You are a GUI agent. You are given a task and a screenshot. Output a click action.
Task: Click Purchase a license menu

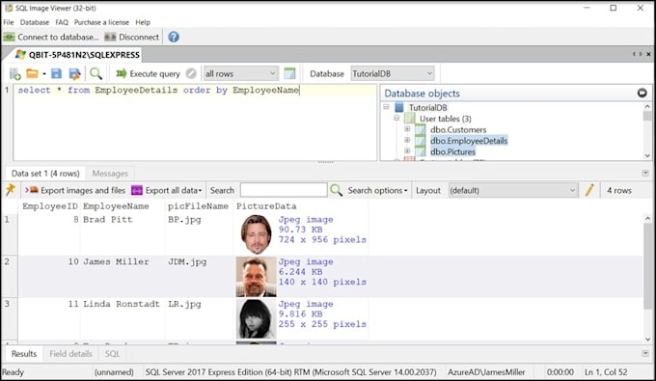pyautogui.click(x=101, y=22)
